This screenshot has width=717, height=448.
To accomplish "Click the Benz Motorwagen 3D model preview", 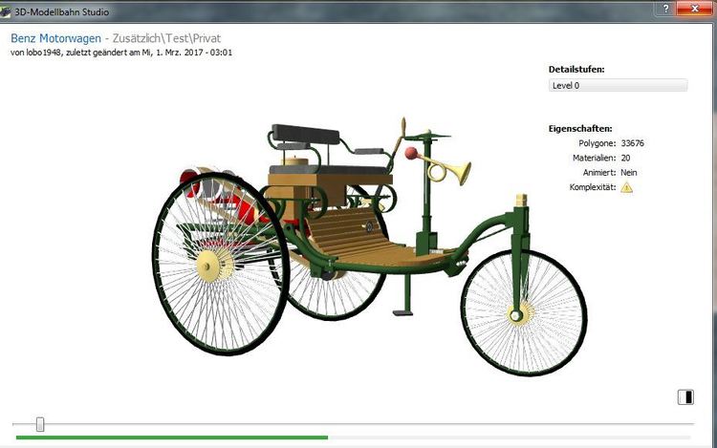I will [369, 246].
